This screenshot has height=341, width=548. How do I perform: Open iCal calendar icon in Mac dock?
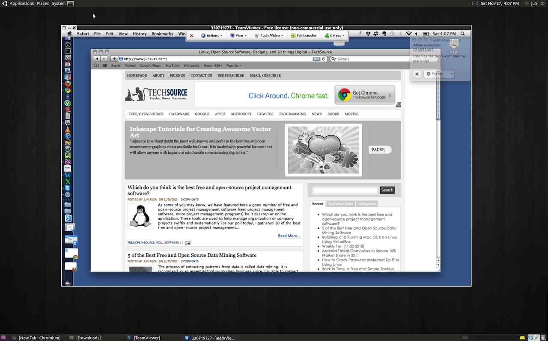coord(68,64)
